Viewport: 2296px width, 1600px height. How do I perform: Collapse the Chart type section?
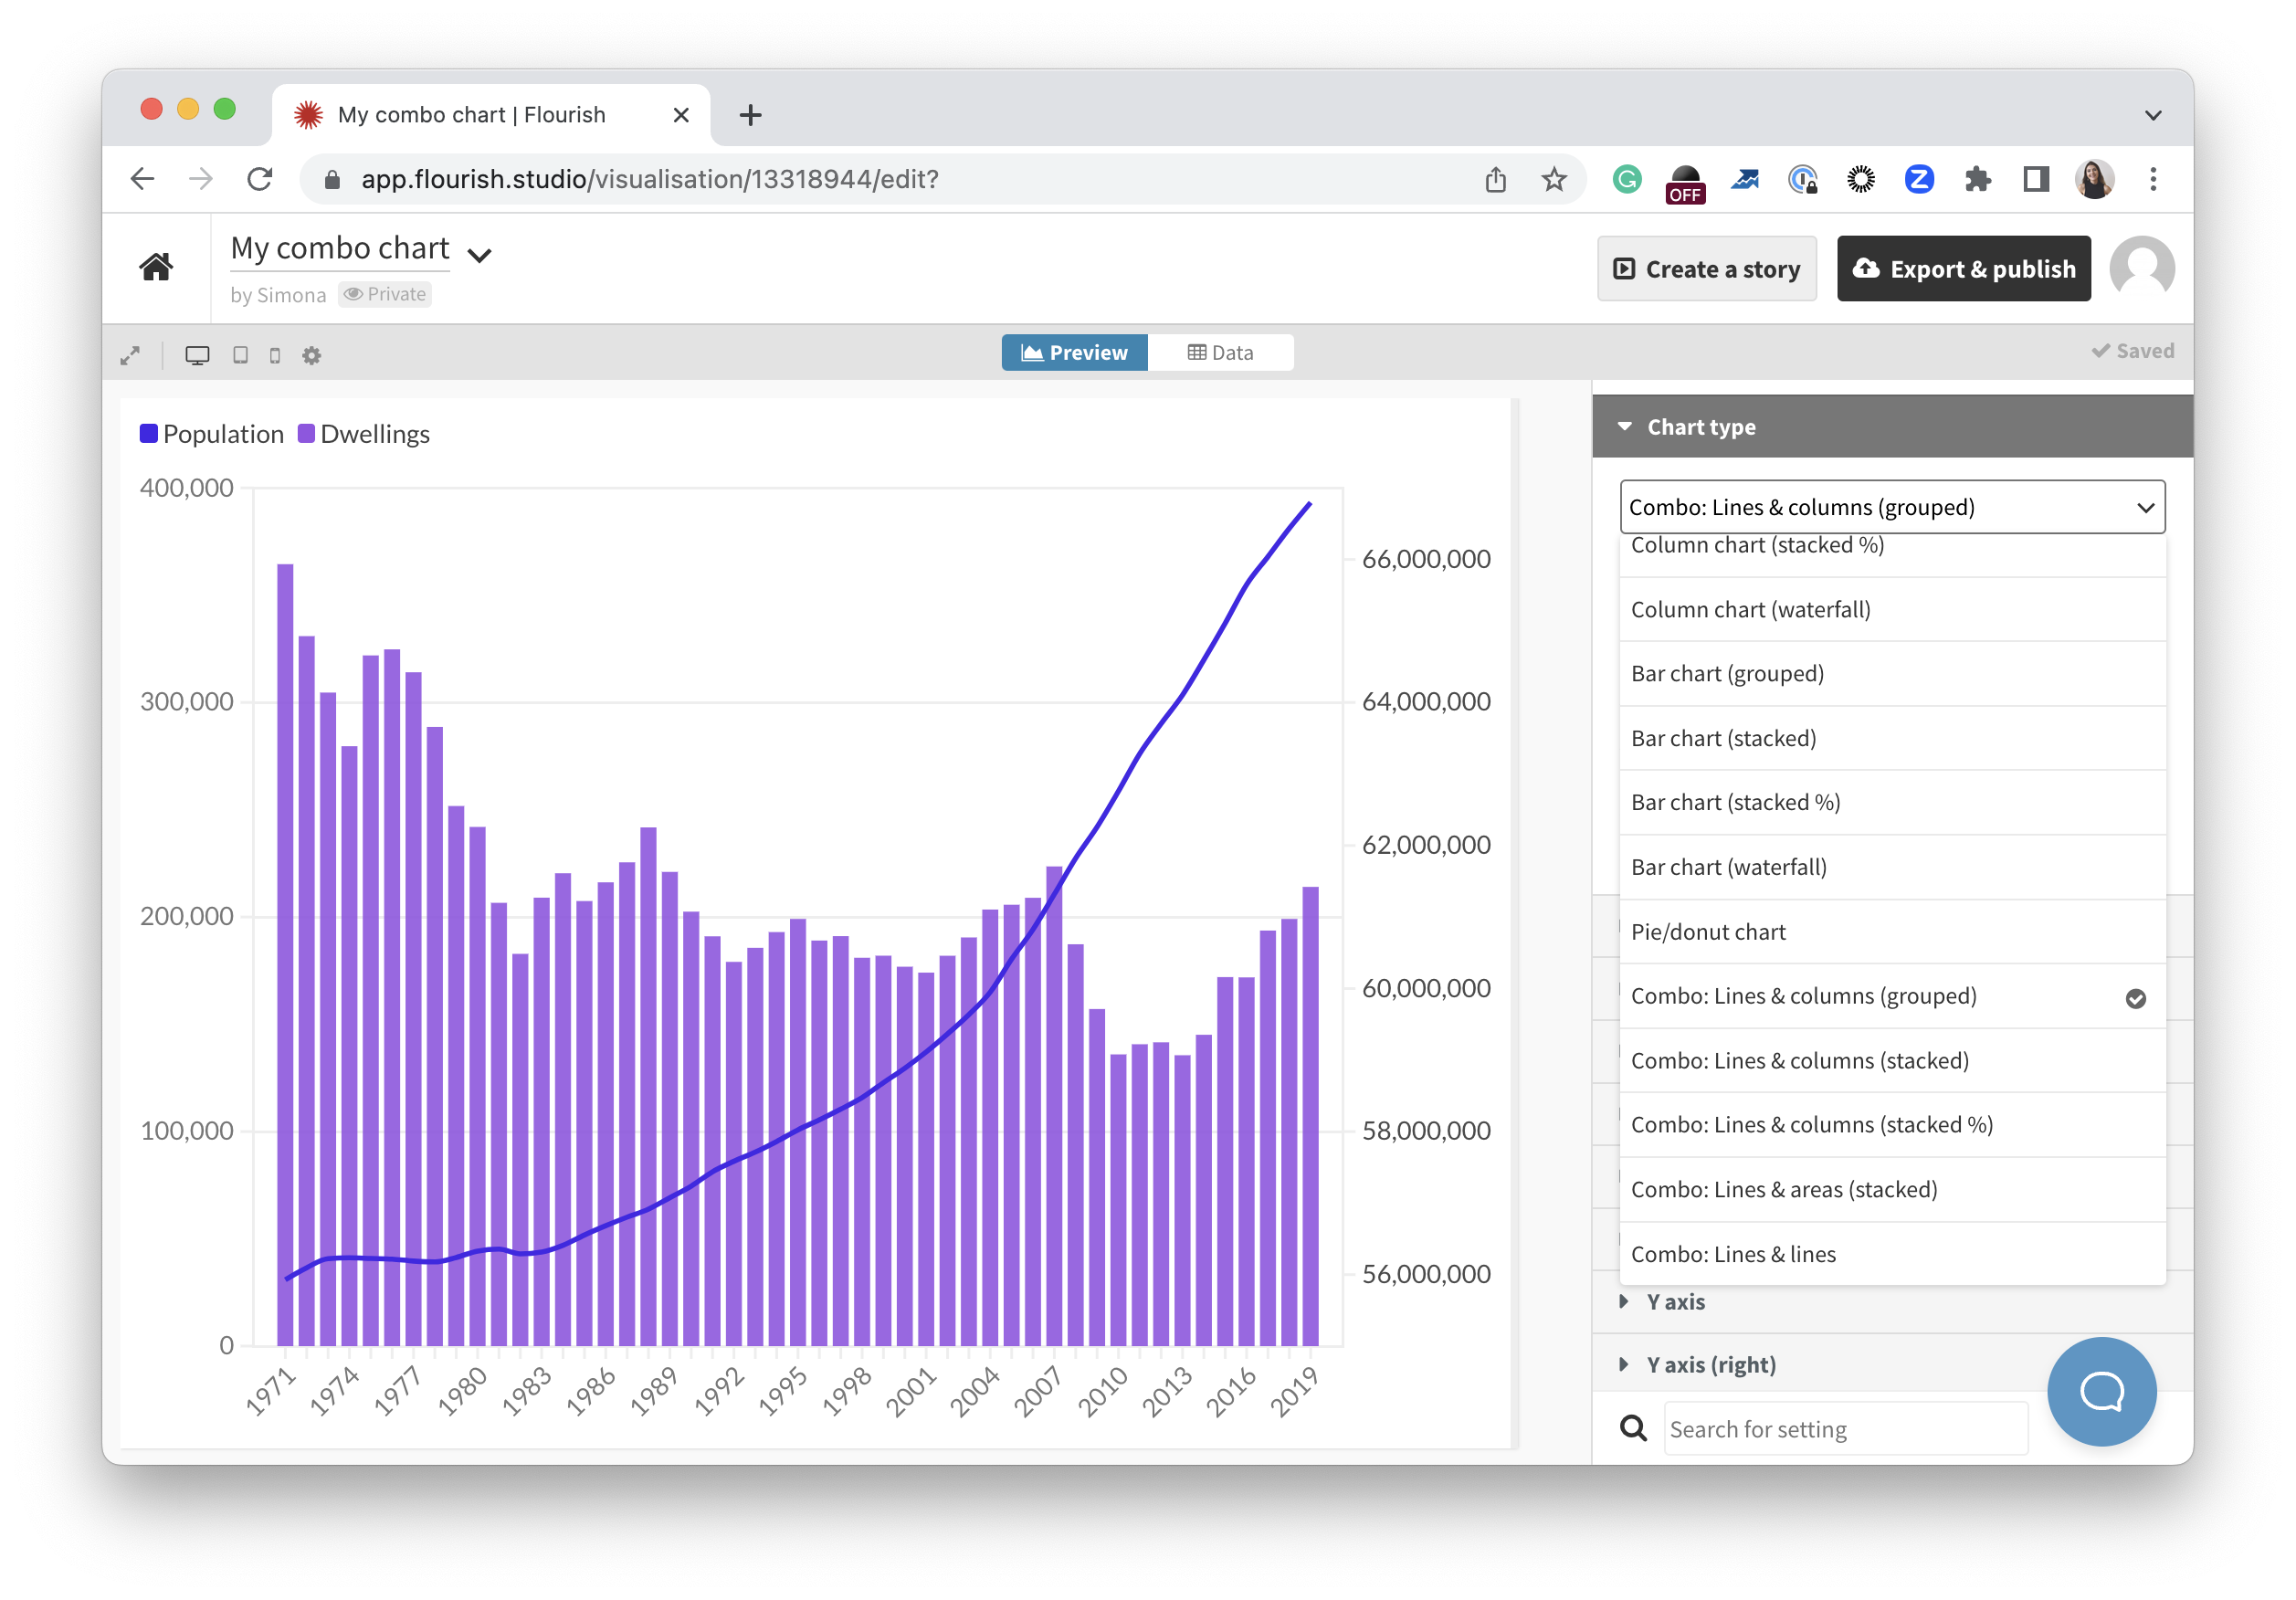click(x=1700, y=427)
